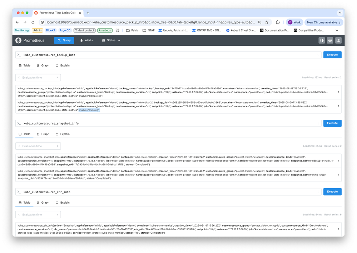Reload the page
357x253 pixels.
coord(33,22)
